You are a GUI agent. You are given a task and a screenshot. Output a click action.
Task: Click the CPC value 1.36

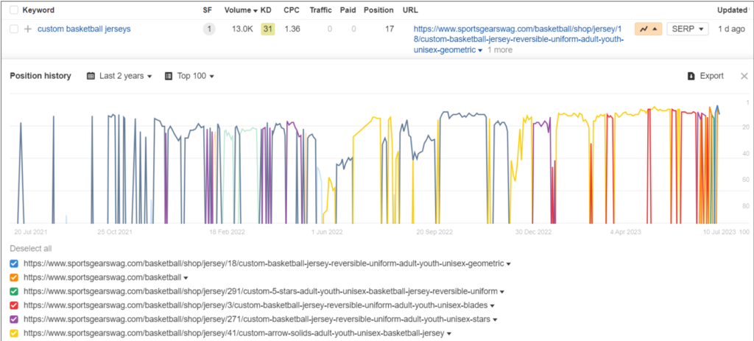point(292,29)
